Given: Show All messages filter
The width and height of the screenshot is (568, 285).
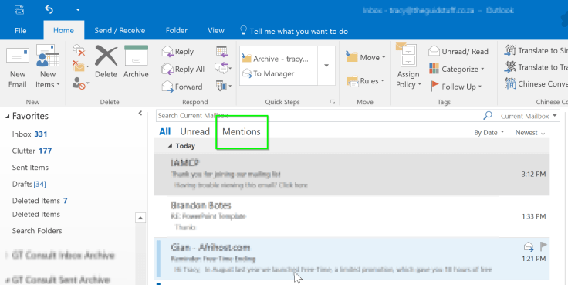Looking at the screenshot, I should pos(165,131).
